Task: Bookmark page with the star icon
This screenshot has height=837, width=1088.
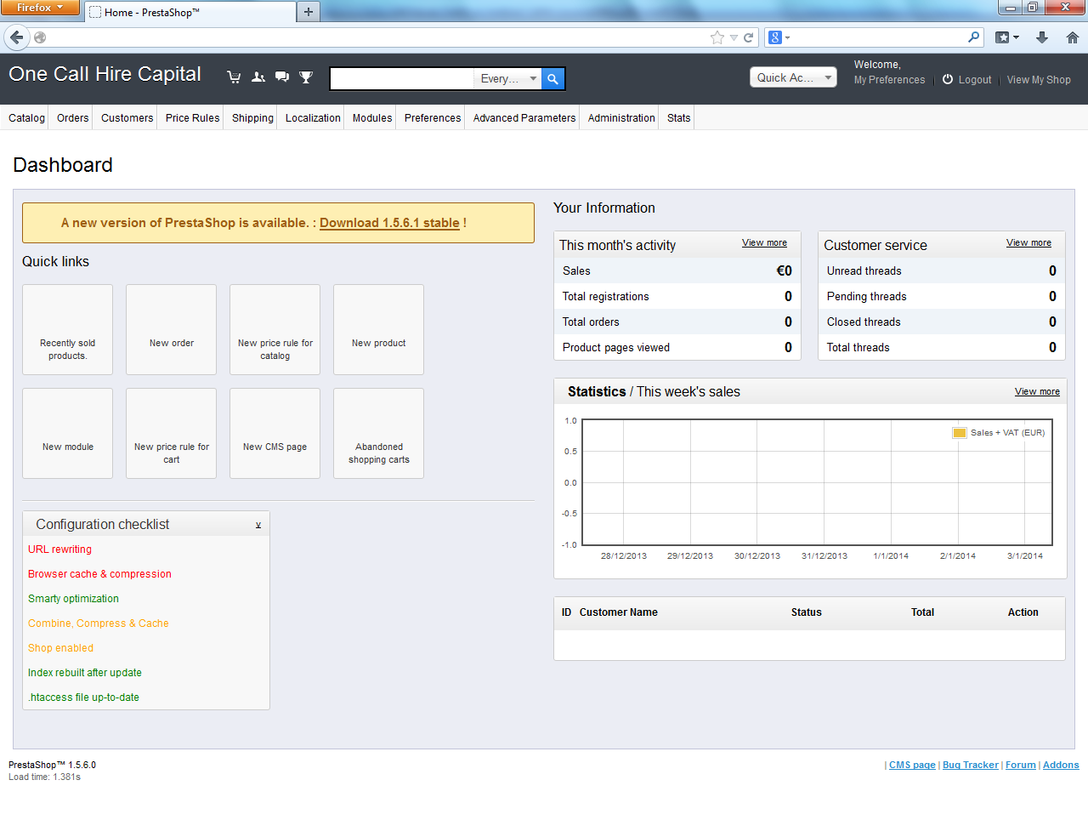Action: [717, 37]
